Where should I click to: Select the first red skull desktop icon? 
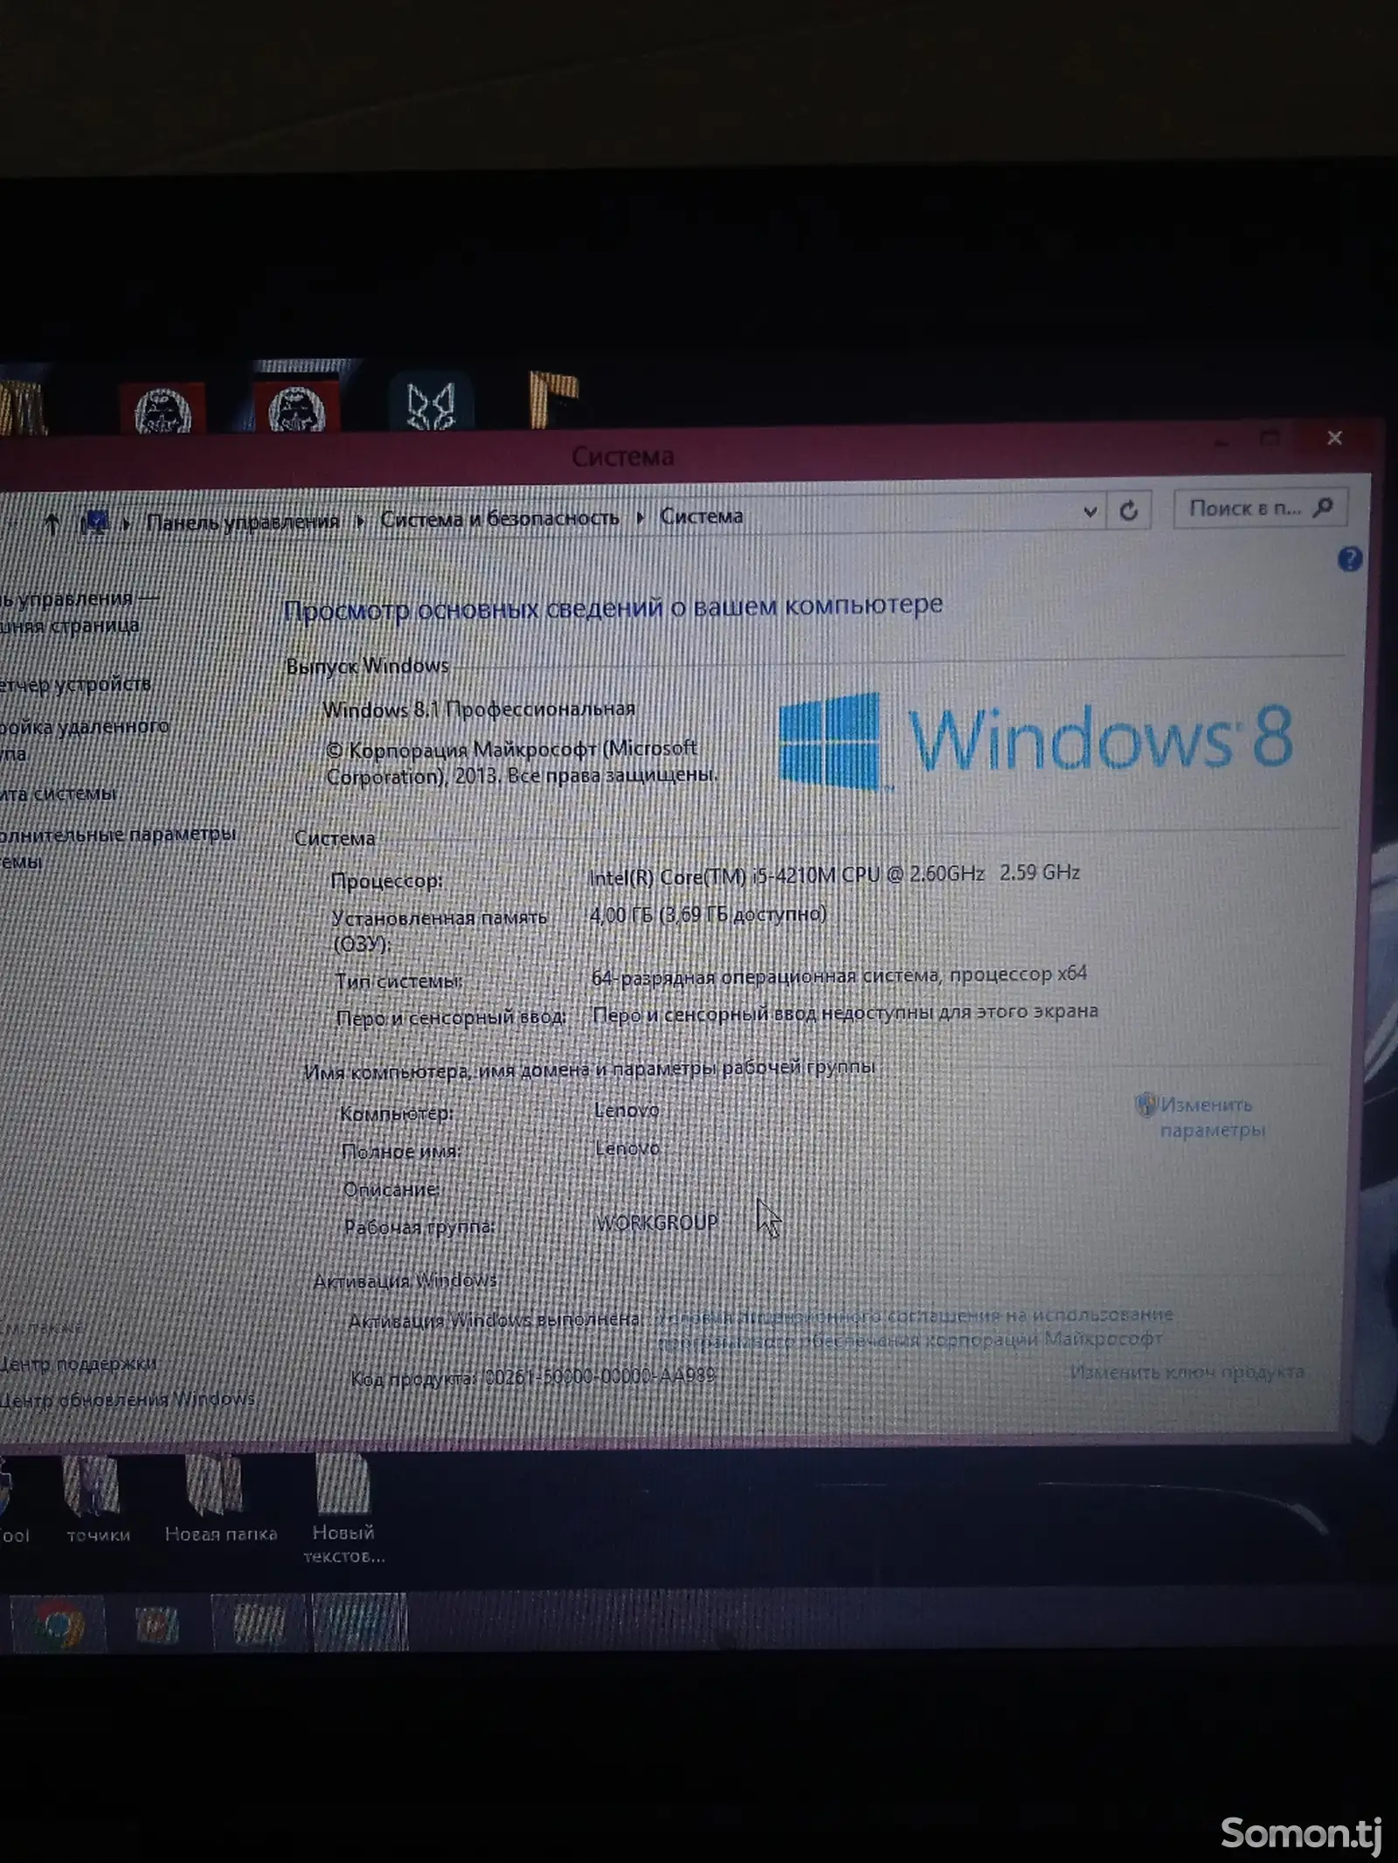click(163, 407)
